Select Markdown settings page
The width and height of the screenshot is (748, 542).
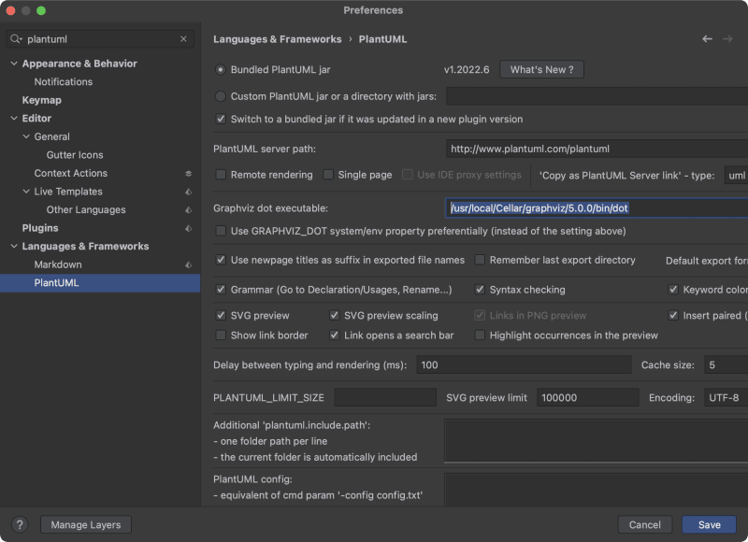click(58, 264)
